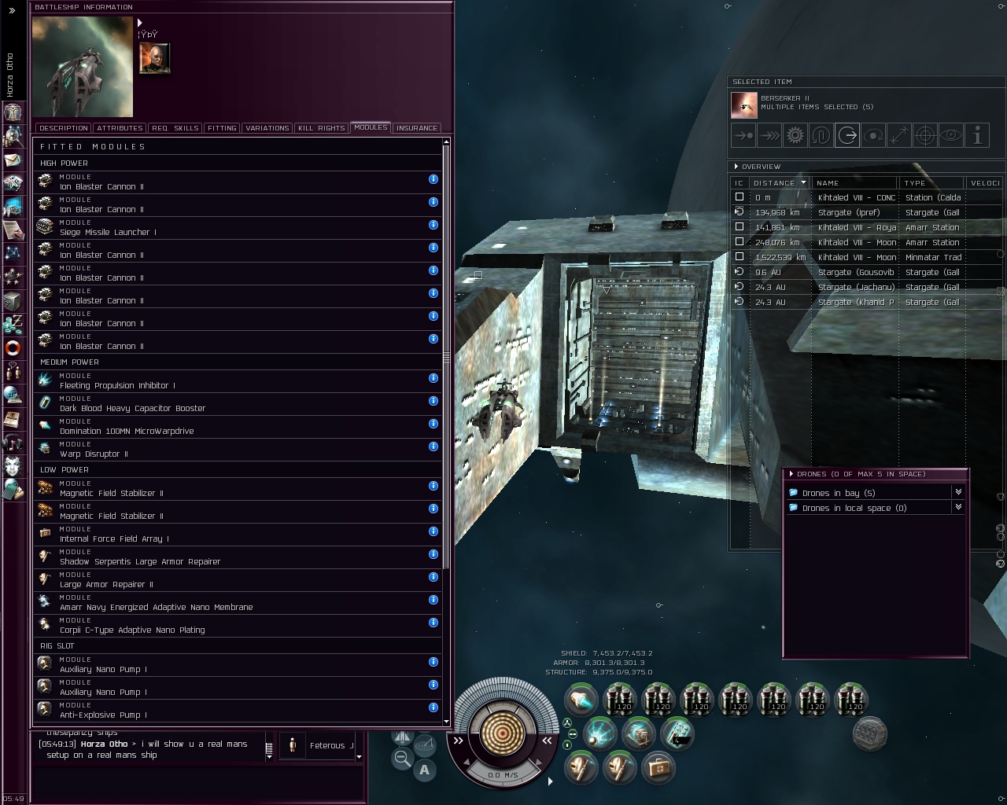1007x805 pixels.
Task: Click the Keep at Range icon
Action: 899,135
